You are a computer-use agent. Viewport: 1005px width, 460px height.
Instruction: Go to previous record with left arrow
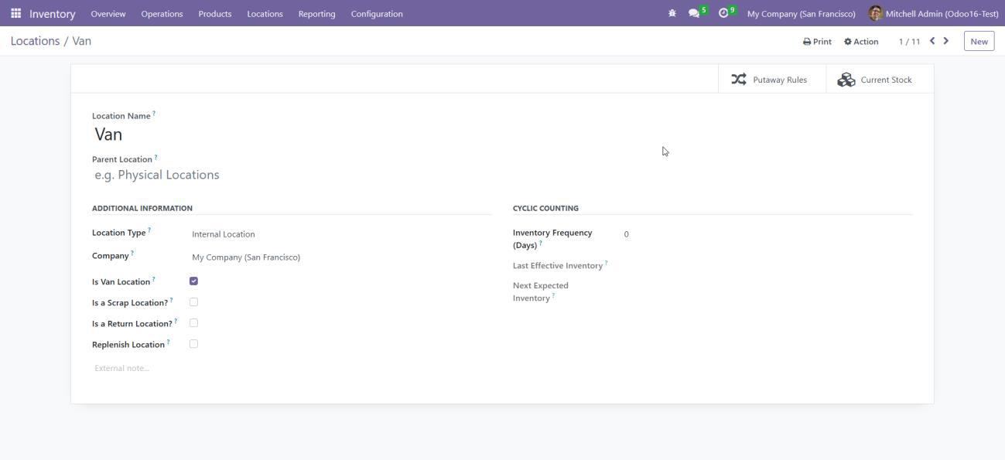(932, 41)
